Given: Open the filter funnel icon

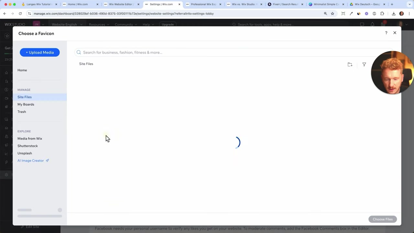Looking at the screenshot, I should [364, 64].
